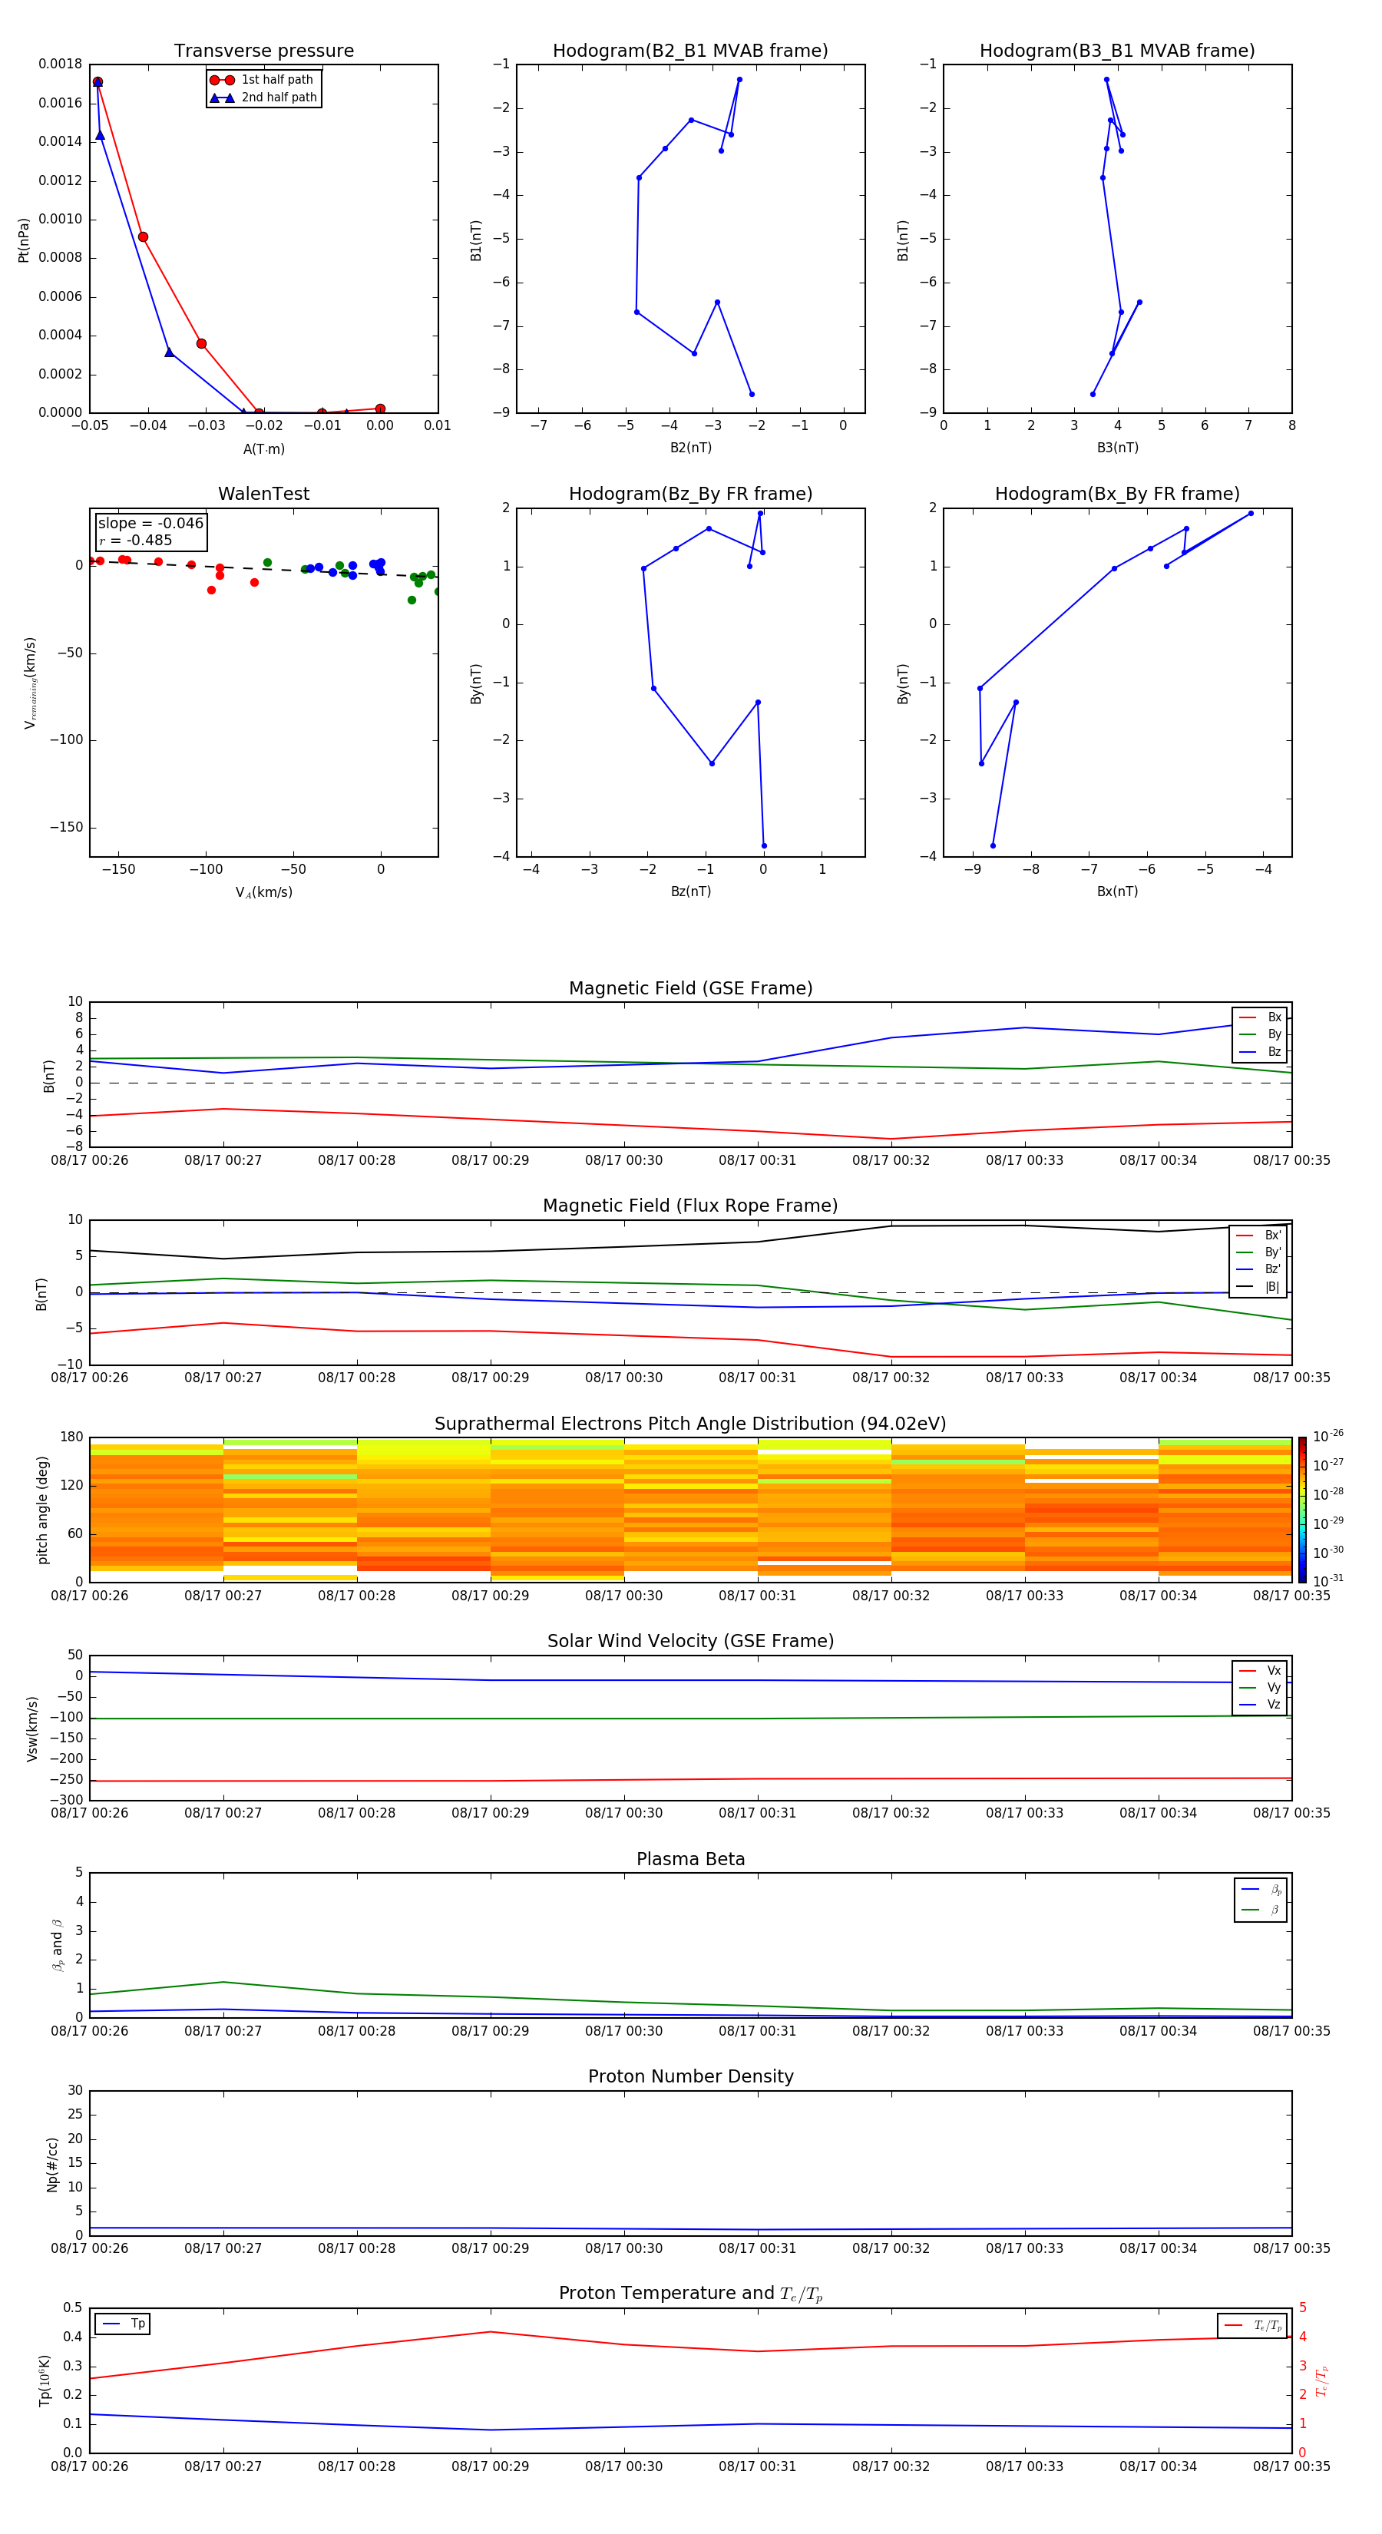This screenshot has height=2534, width=1382.
Task: Click the "A(T·m)" x-axis label
Action: point(263,449)
